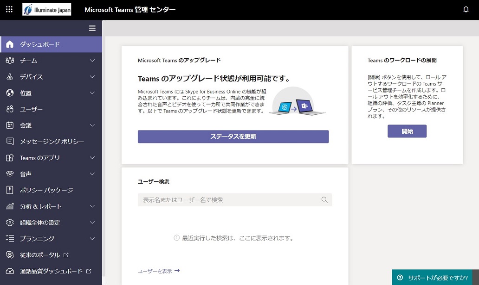This screenshot has width=479, height=285.
Task: Click into the user search field
Action: coord(234,200)
